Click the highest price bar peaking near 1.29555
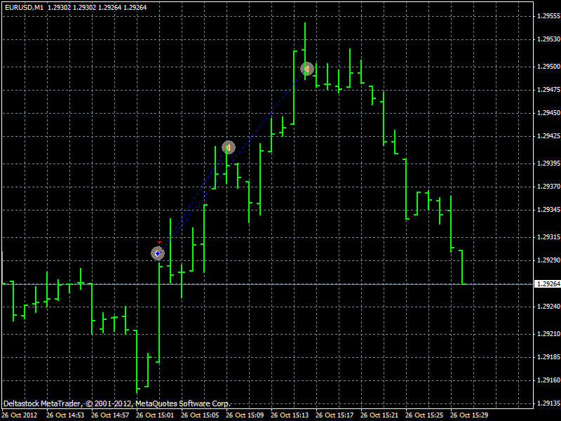The image size is (561, 421). [x=305, y=51]
